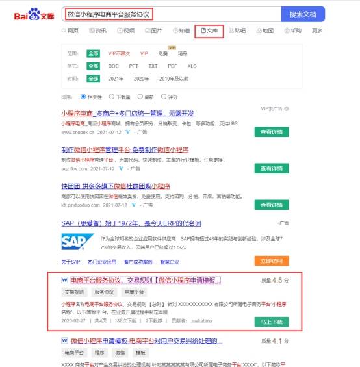Click the V verification icon after www.shopex.cn

click(127, 133)
